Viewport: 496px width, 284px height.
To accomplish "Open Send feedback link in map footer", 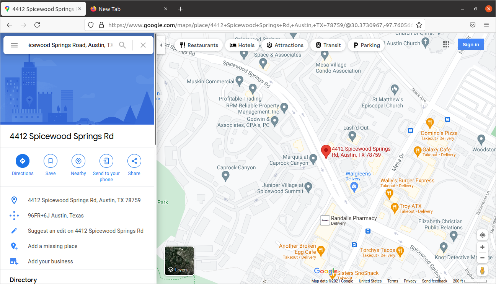I will [434, 281].
